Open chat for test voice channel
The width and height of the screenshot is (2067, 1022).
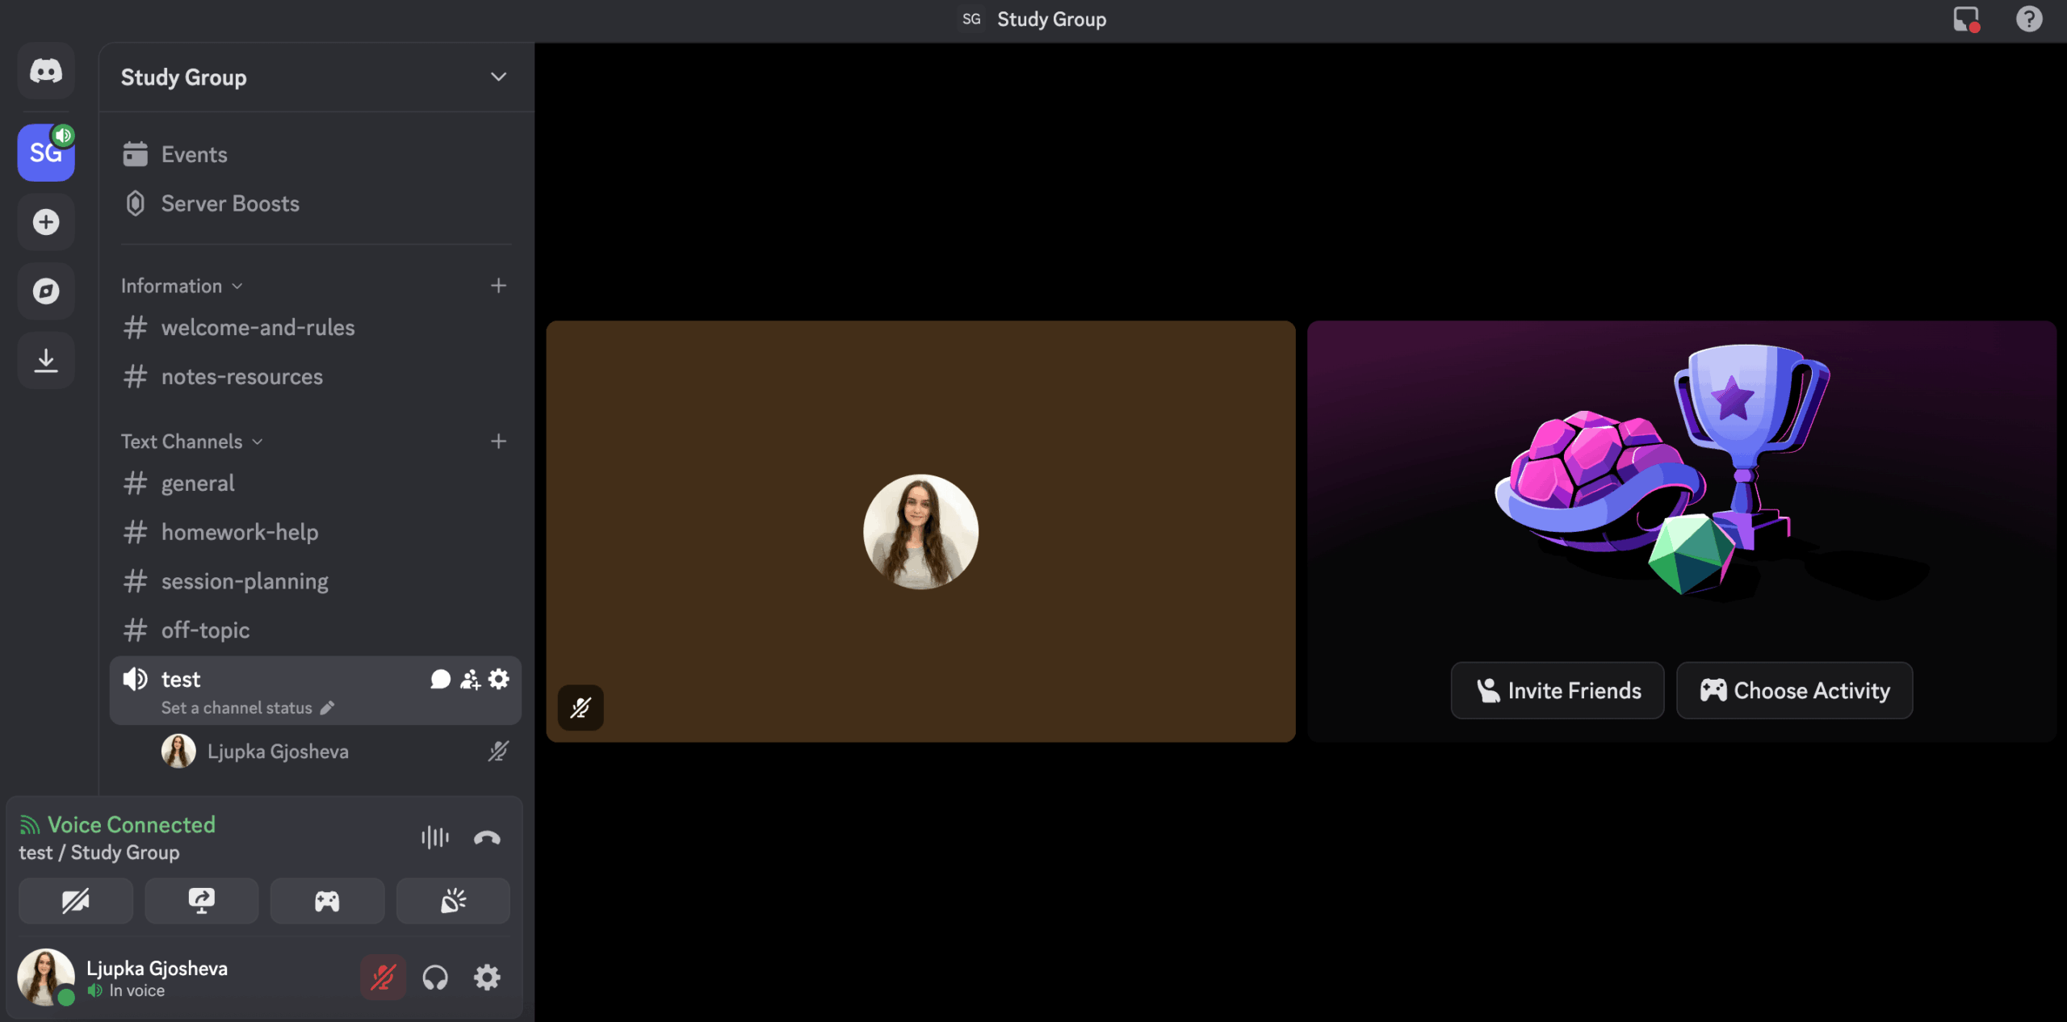(x=440, y=680)
